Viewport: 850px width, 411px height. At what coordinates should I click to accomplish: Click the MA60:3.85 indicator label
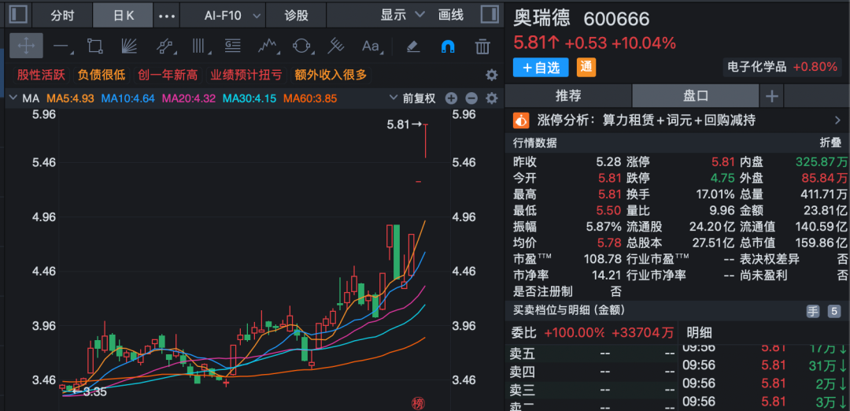click(x=311, y=98)
